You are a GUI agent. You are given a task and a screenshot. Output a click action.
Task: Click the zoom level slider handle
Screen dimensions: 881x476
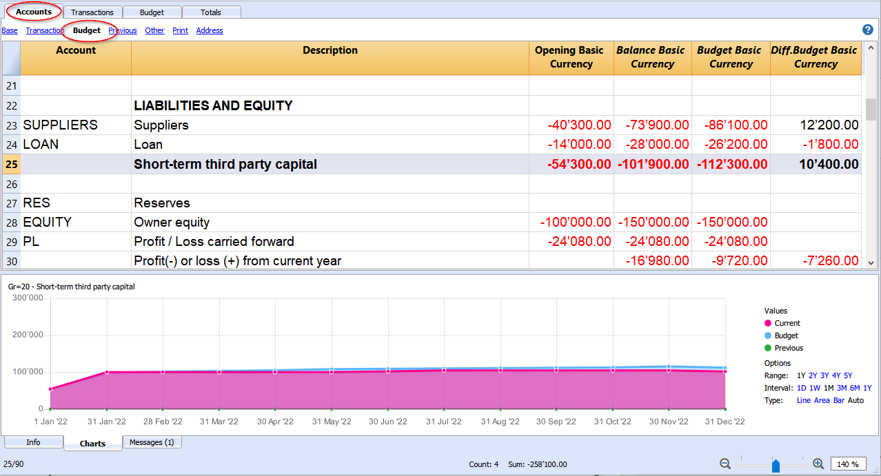tap(776, 465)
